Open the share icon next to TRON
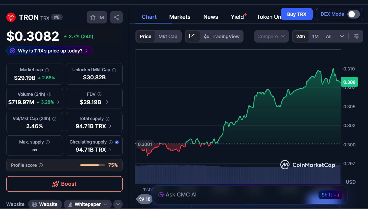 pyautogui.click(x=116, y=17)
